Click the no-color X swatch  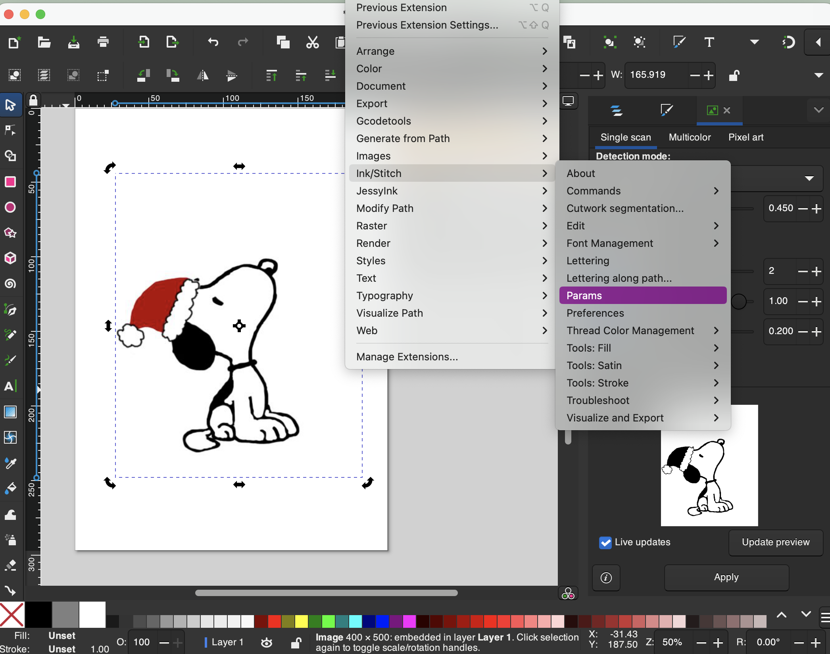pos(12,615)
